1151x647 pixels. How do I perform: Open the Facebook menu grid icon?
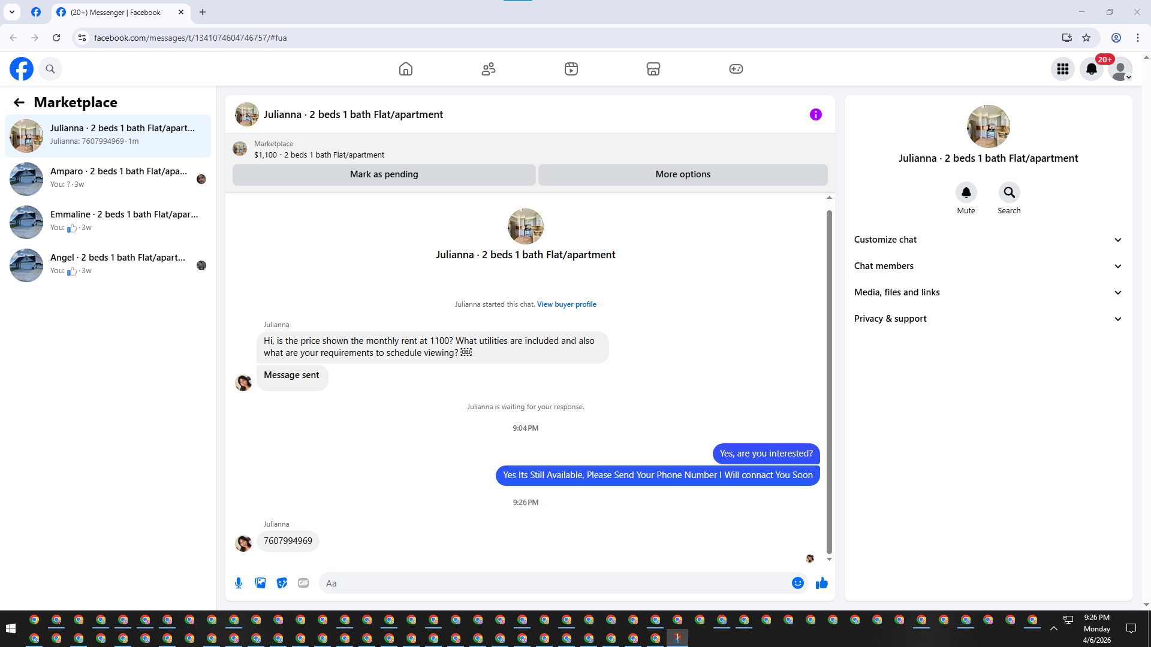pos(1063,69)
